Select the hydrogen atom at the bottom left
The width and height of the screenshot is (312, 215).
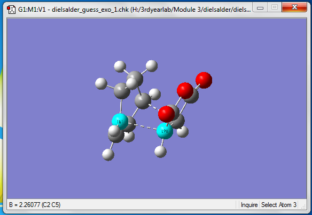pyautogui.click(x=108, y=154)
